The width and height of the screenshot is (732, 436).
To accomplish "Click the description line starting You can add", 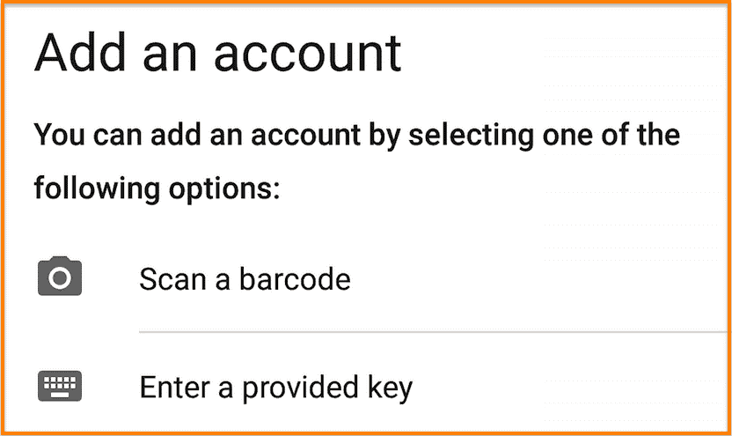I will [356, 136].
